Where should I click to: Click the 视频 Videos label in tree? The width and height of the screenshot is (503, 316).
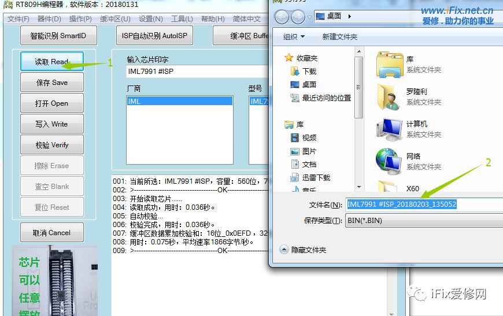(309, 138)
